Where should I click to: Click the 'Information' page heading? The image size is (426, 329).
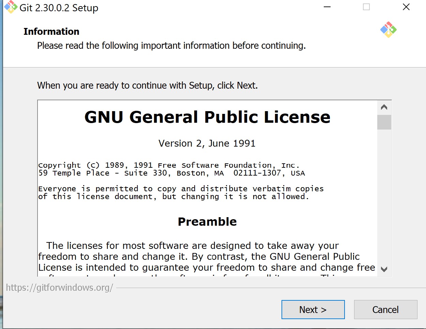[51, 31]
